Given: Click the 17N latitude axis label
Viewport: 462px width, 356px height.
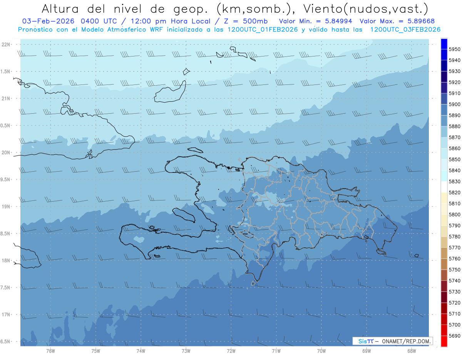Looking at the screenshot, I should [x=6, y=315].
